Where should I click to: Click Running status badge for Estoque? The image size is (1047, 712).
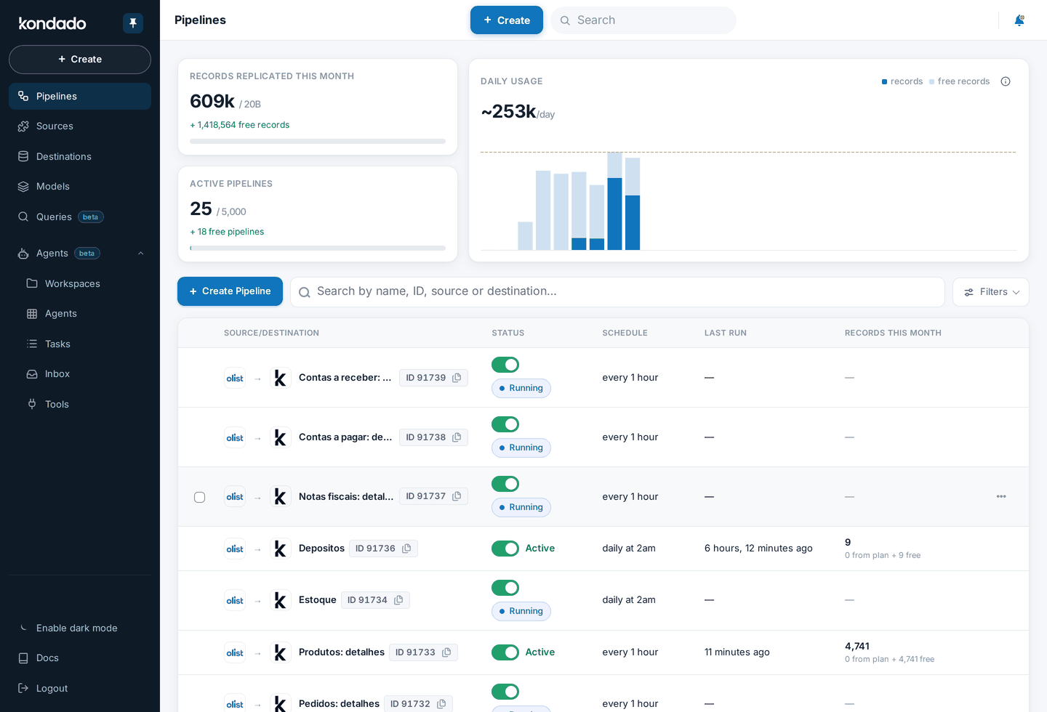(521, 612)
